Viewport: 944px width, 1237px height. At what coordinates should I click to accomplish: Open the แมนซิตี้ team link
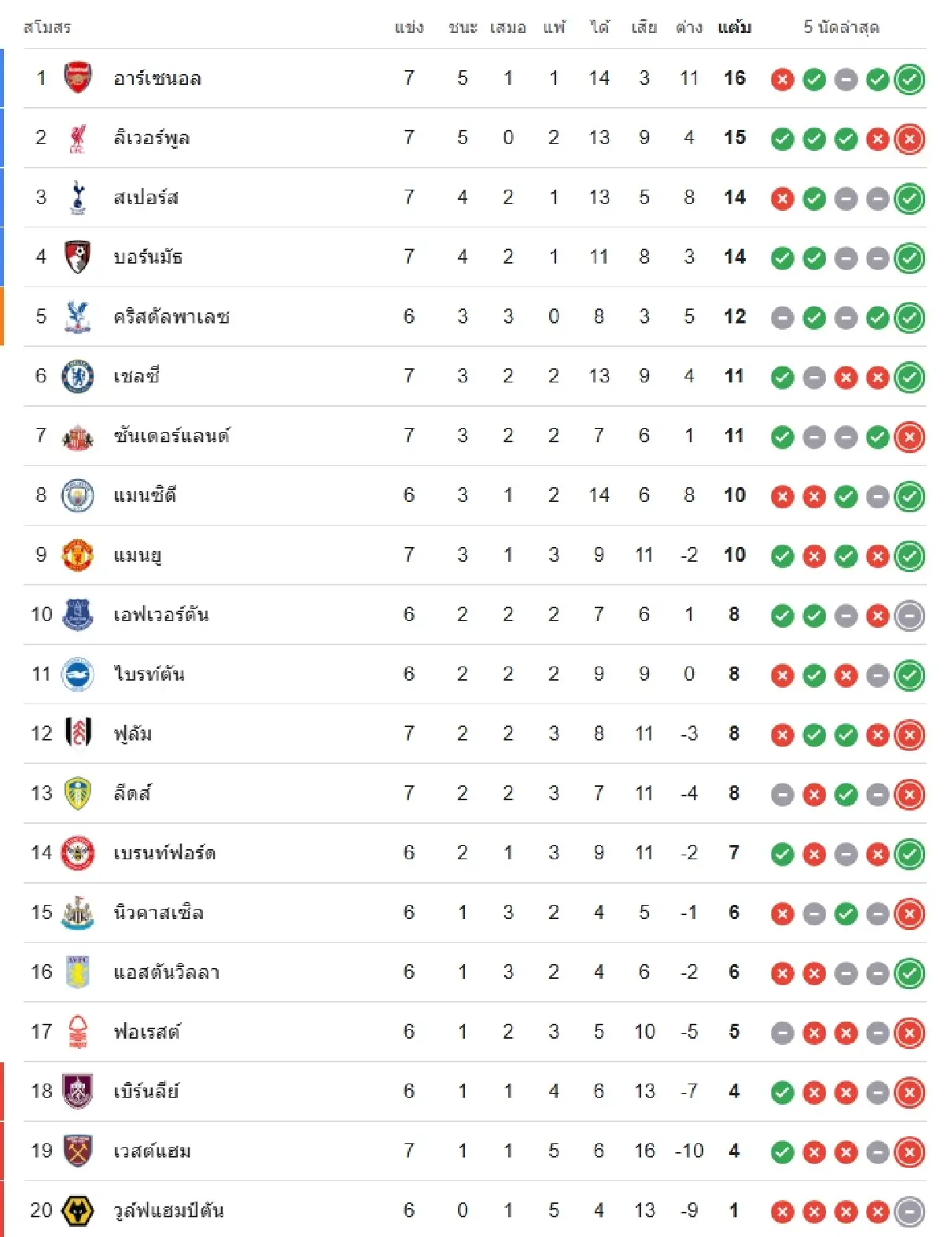tap(145, 496)
